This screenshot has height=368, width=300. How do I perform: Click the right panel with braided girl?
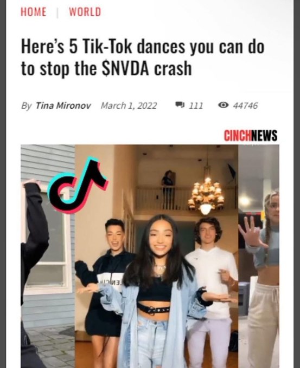[x=259, y=257]
